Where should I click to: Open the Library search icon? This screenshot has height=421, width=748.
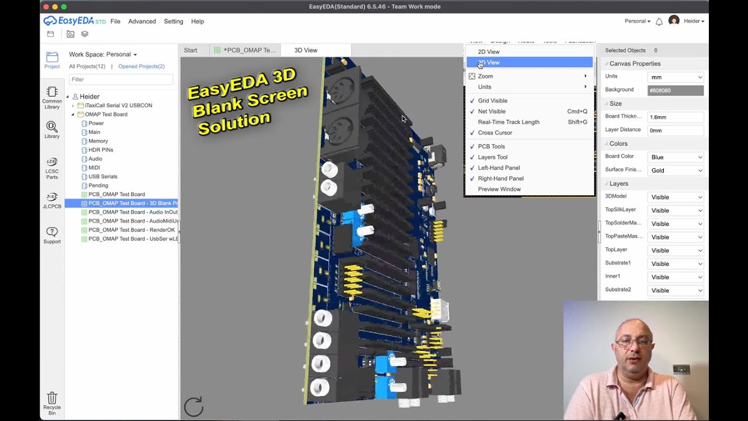click(52, 126)
